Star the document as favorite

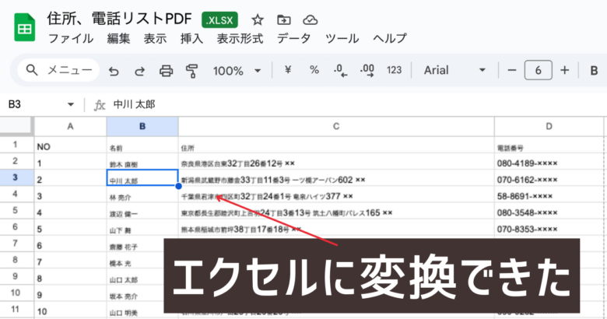tap(258, 19)
